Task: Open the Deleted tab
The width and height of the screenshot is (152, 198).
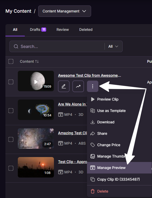Action: click(x=86, y=30)
